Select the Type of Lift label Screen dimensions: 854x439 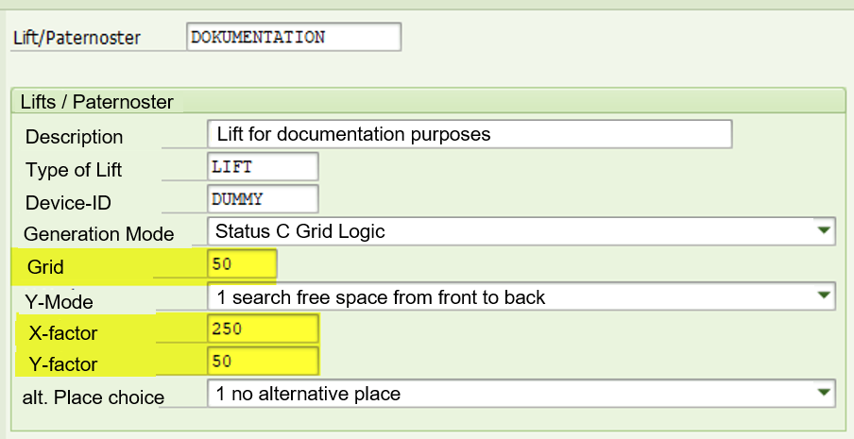[74, 170]
